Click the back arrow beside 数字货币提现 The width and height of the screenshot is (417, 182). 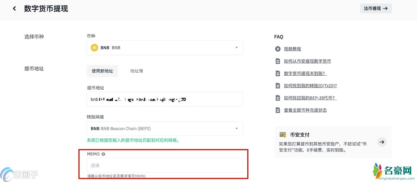point(14,9)
